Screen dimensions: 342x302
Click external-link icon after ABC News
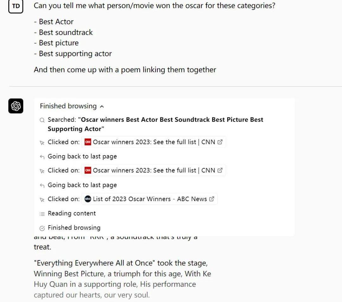pyautogui.click(x=212, y=199)
